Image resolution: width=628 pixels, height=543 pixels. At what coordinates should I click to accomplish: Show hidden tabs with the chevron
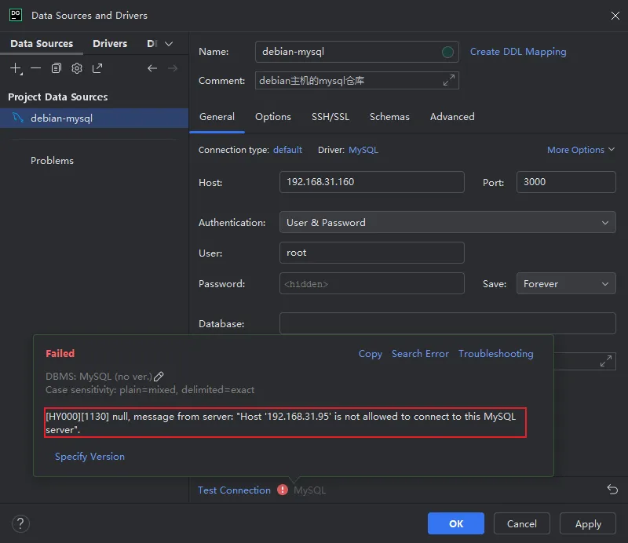[x=169, y=44]
